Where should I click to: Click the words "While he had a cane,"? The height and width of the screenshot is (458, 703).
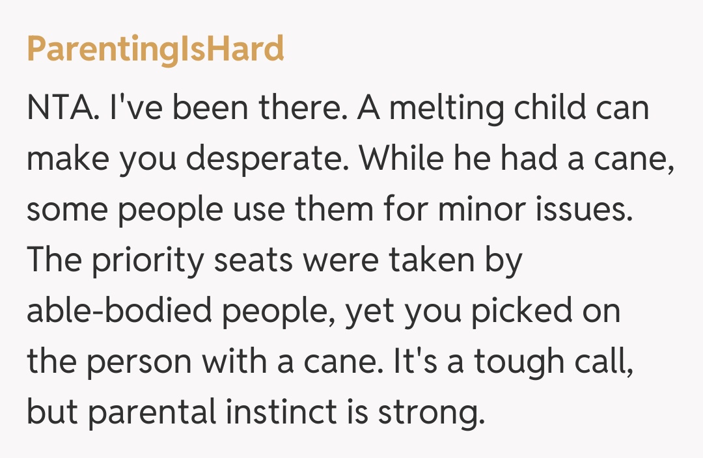click(x=516, y=159)
